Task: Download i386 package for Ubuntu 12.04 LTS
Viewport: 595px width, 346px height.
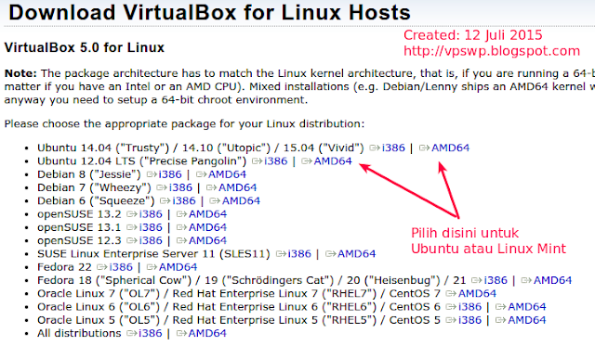Action: (x=276, y=160)
